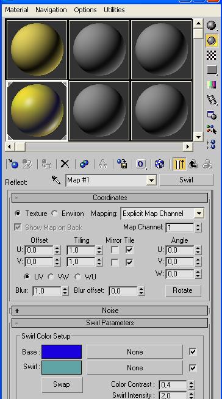Select the UV radio button
This screenshot has width=222, height=399.
point(27,276)
